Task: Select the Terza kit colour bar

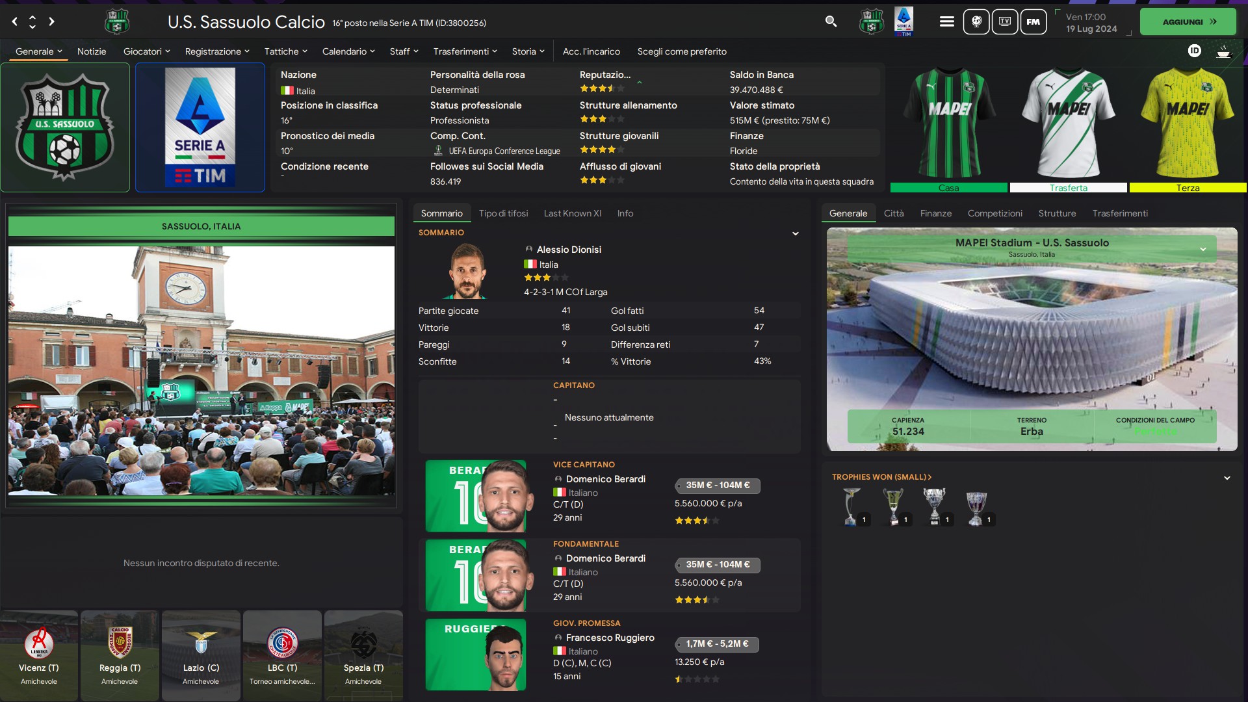Action: (x=1188, y=188)
